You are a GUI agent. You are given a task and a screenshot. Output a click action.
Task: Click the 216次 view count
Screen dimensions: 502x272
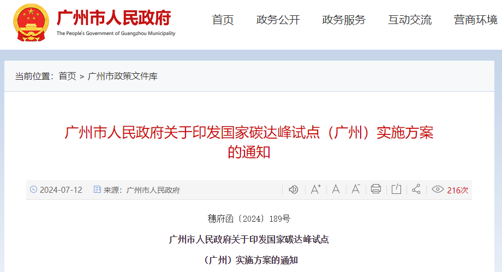point(457,190)
